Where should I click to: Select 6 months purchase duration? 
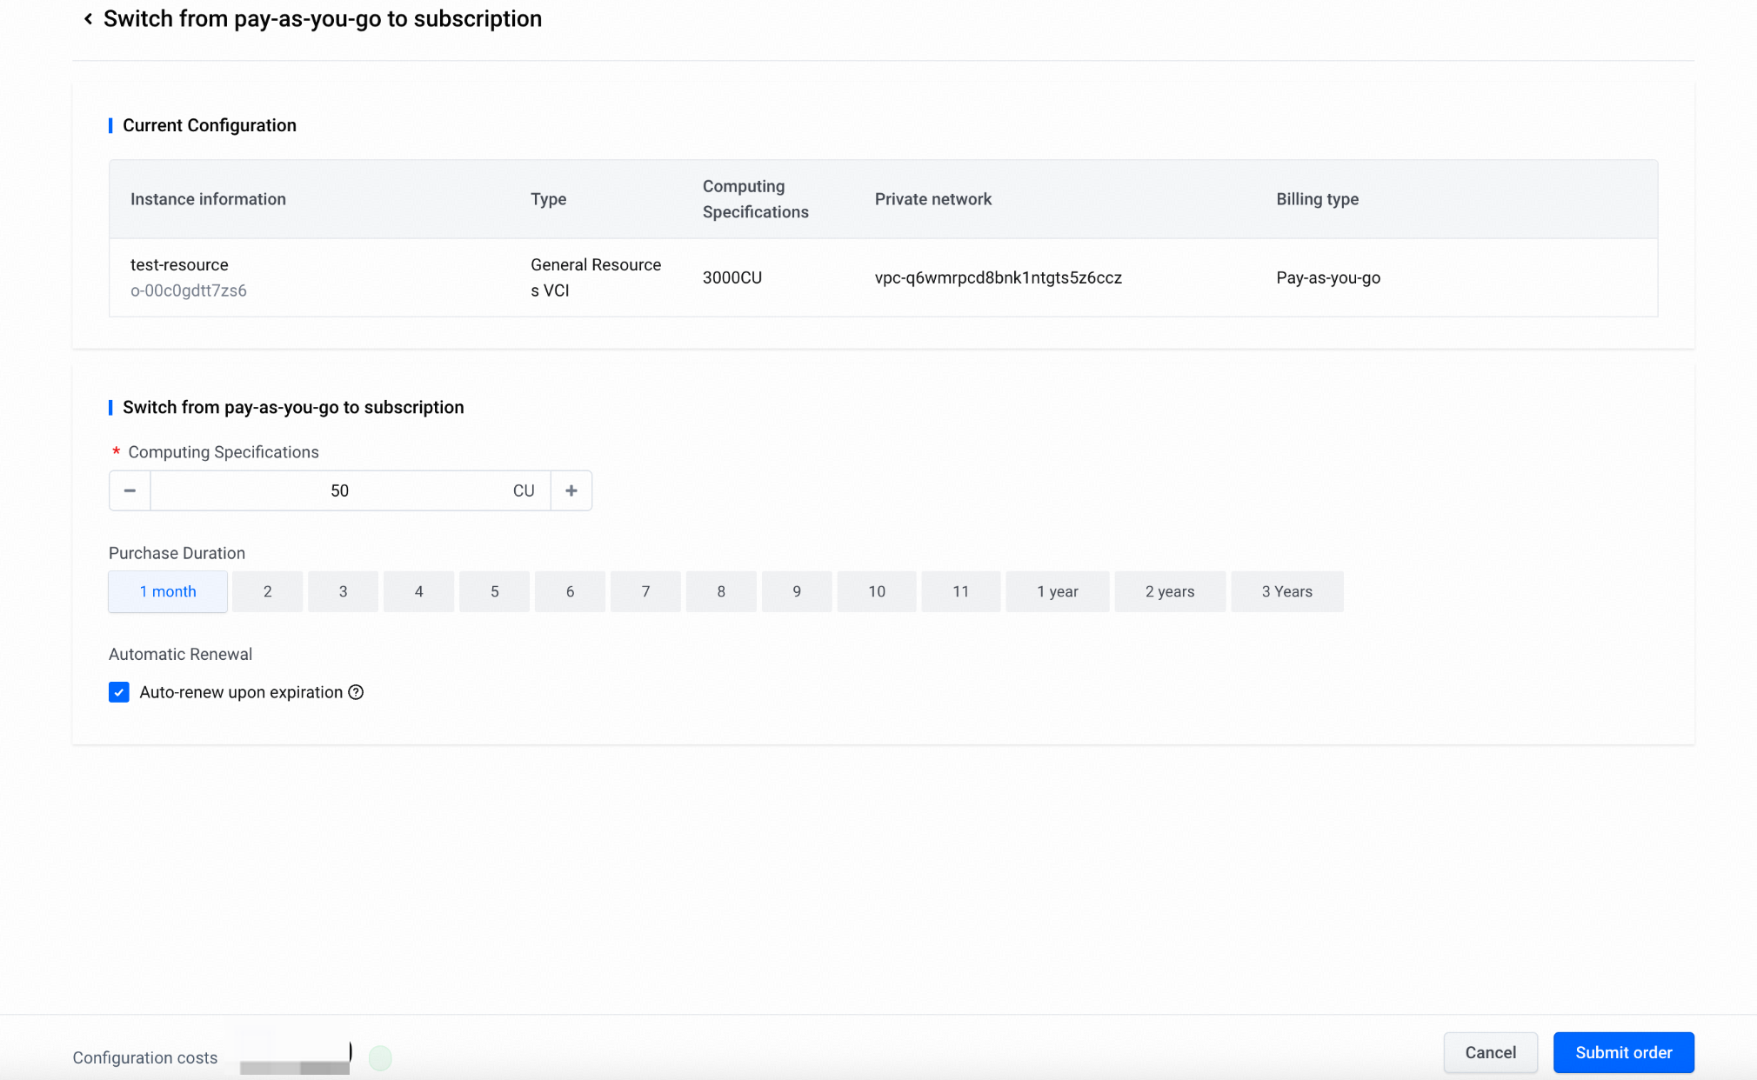(x=570, y=591)
